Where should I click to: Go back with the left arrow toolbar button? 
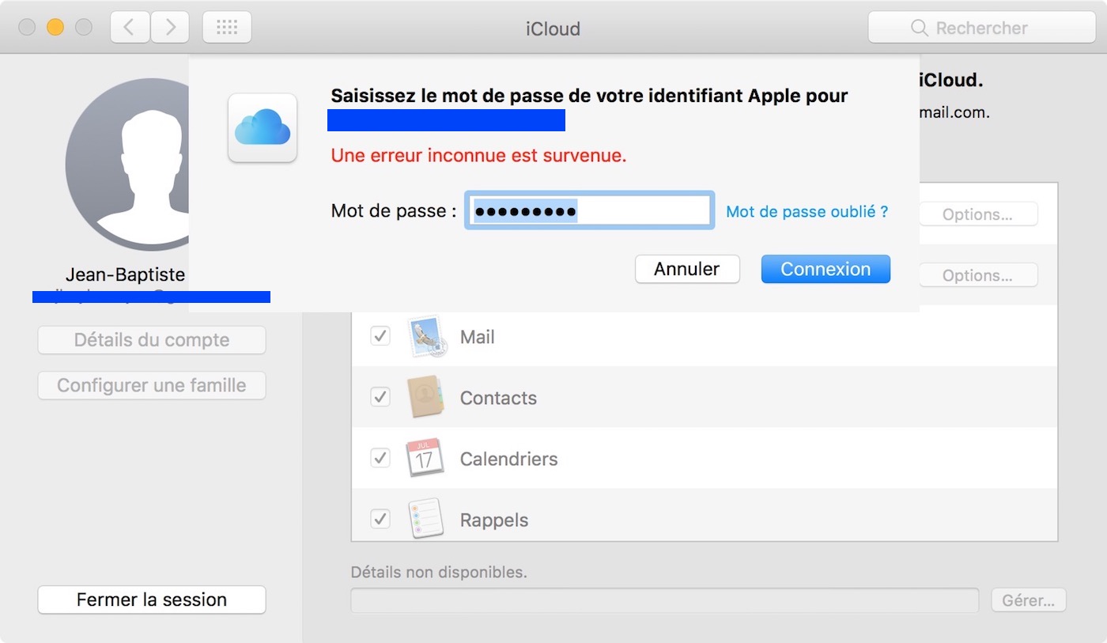pos(130,28)
